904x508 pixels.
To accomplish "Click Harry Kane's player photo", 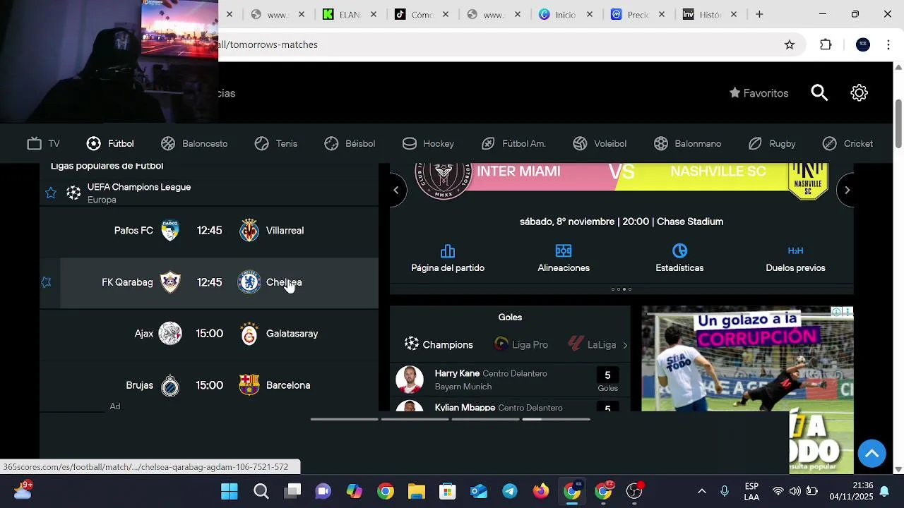I will [410, 380].
